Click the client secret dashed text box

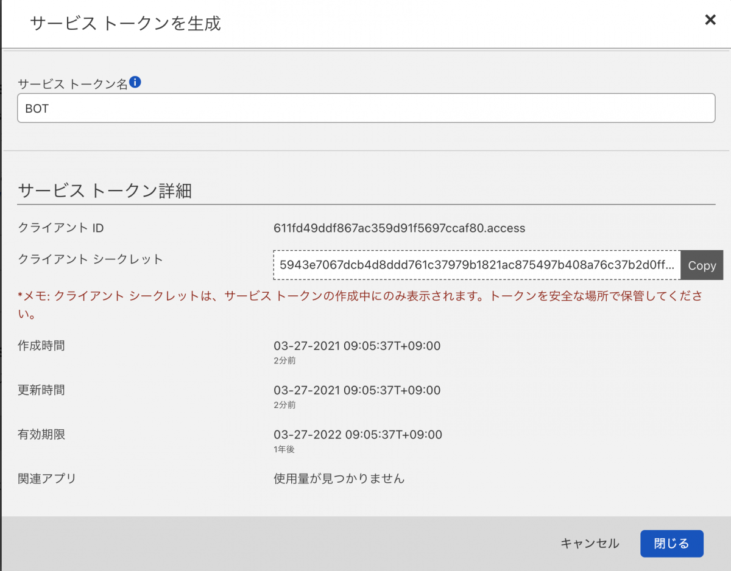[475, 265]
